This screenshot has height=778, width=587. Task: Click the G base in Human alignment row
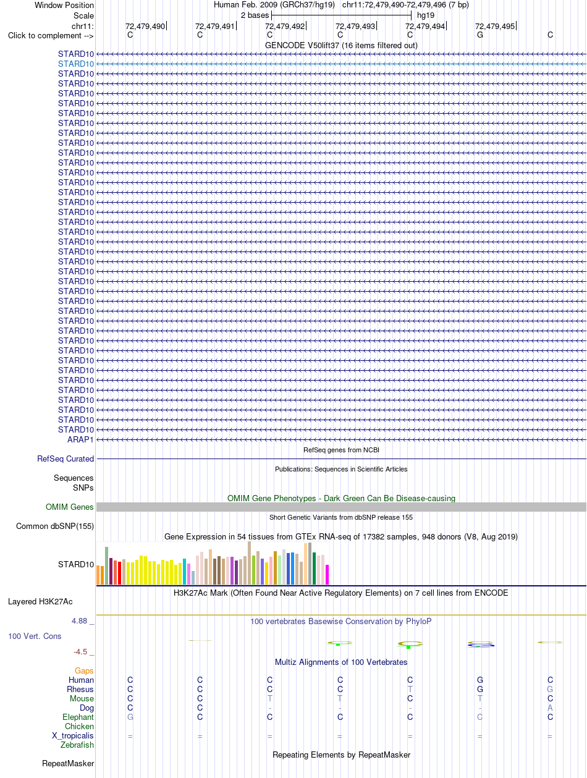coord(480,680)
